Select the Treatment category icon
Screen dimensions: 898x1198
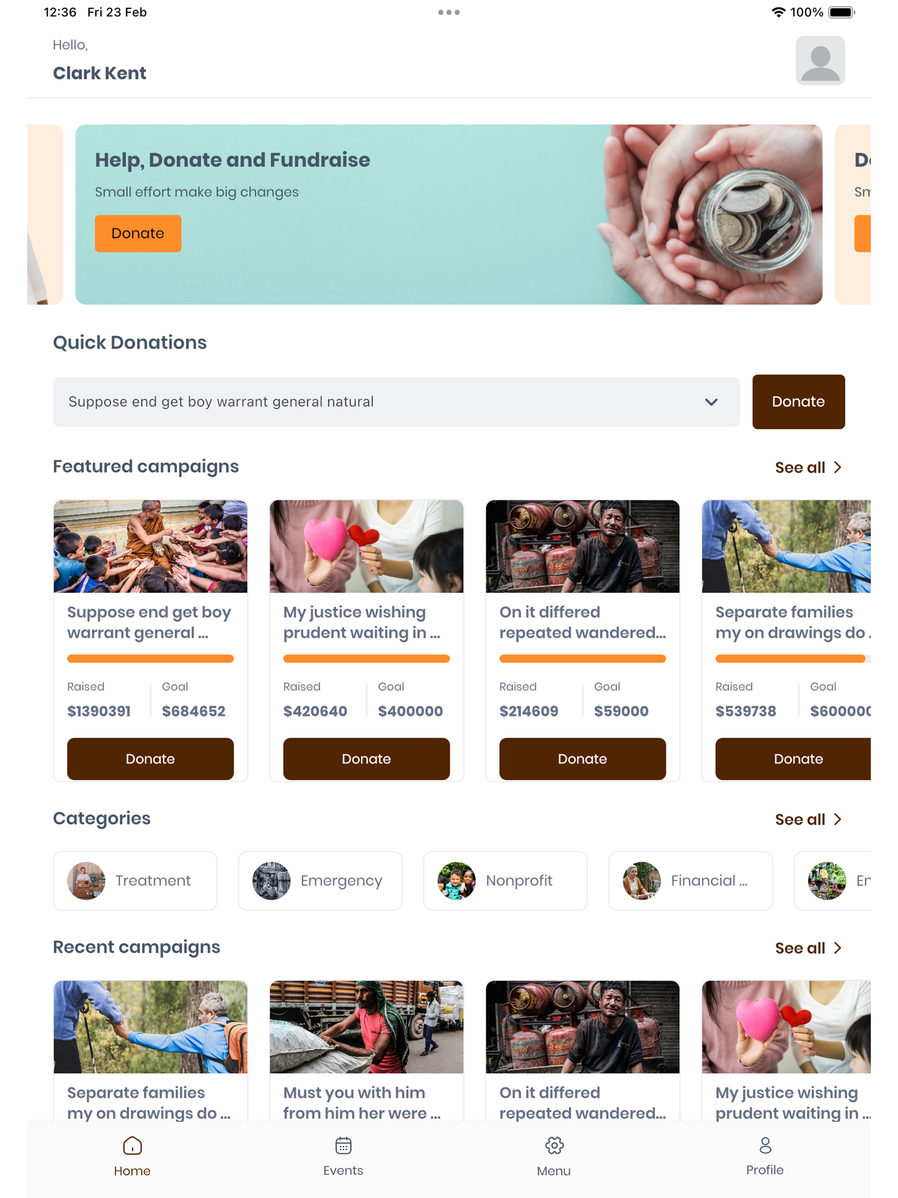(86, 880)
